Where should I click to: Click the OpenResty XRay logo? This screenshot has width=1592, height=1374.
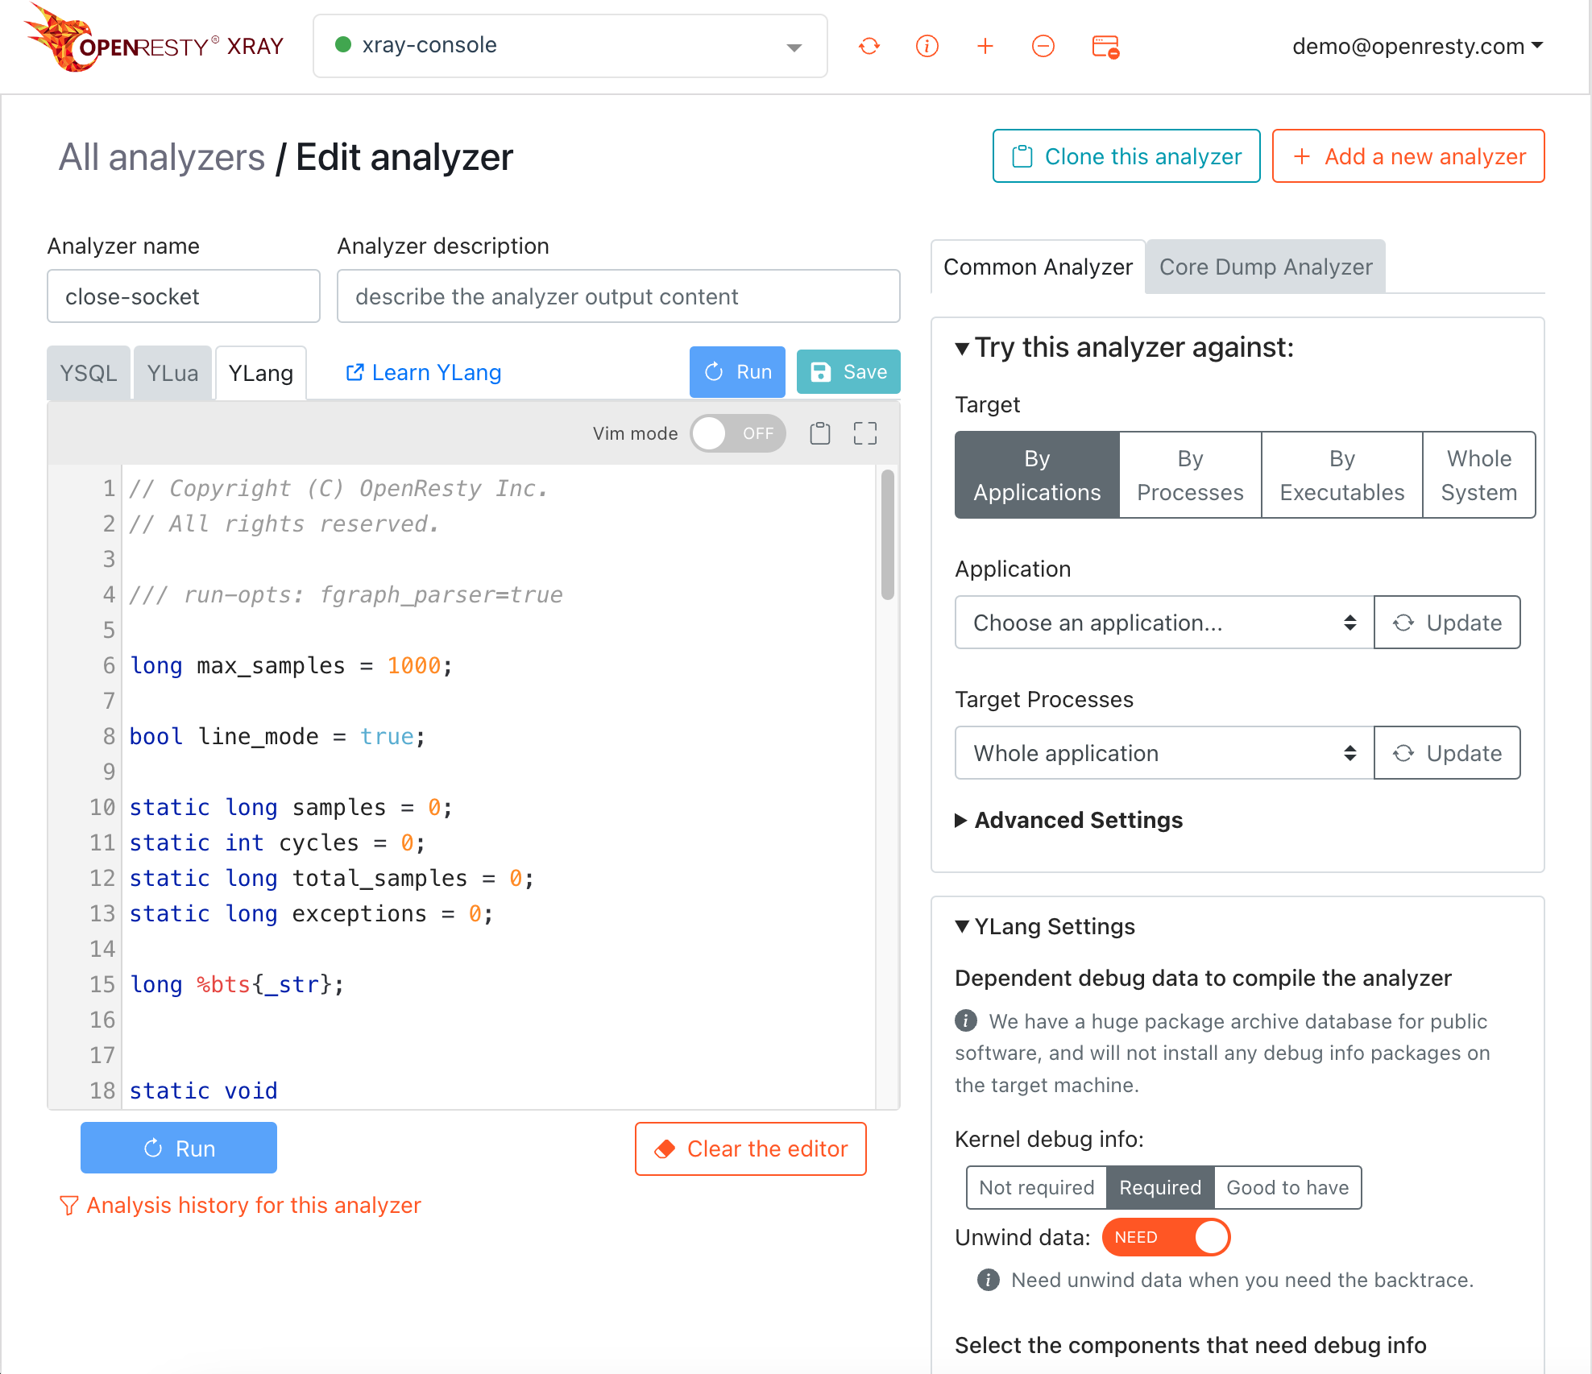(155, 40)
